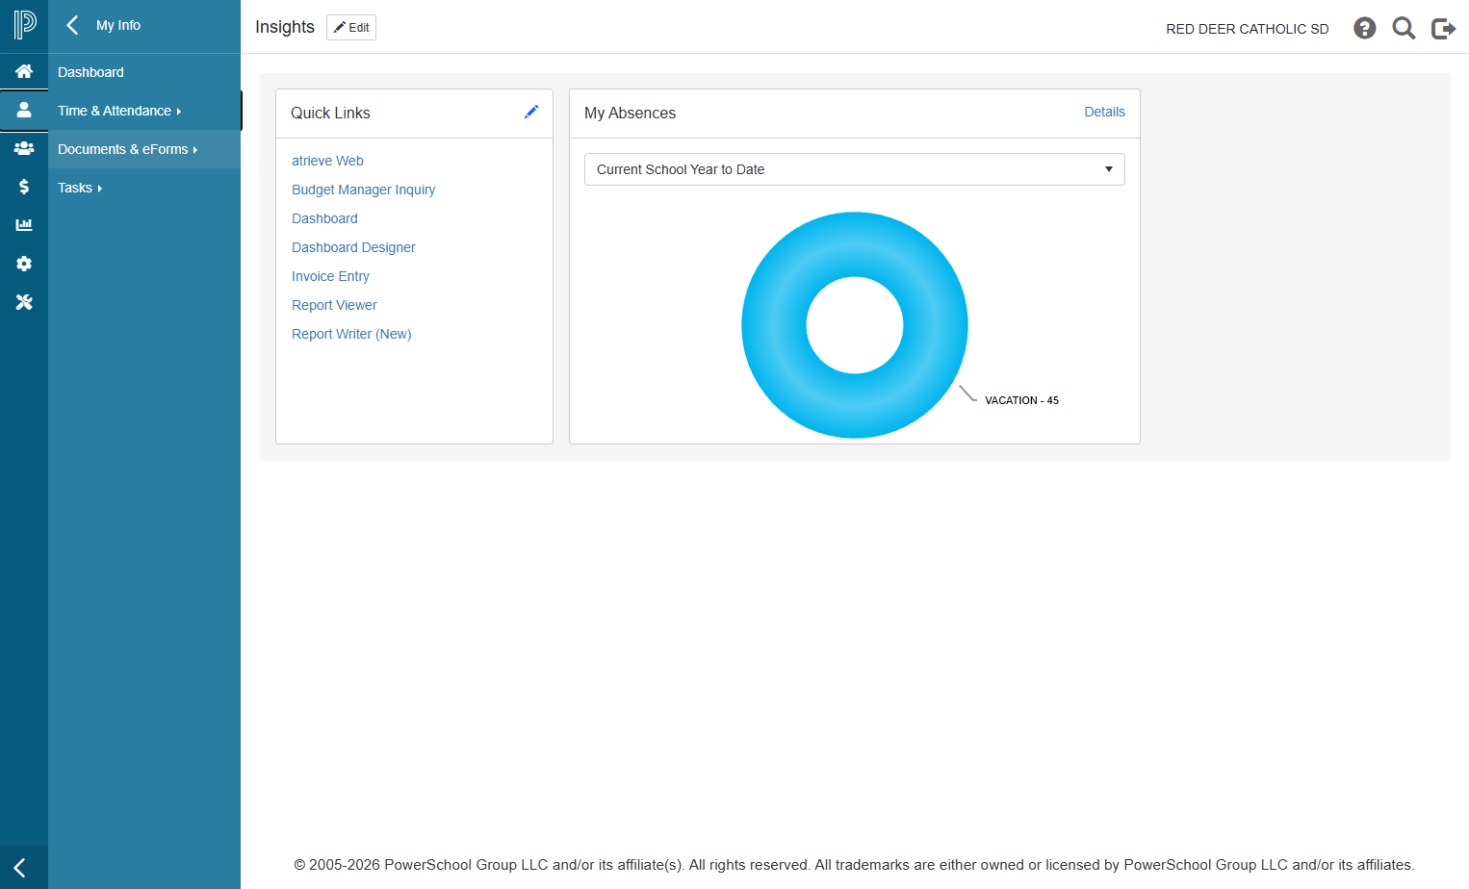Open Current School Year to Date dropdown
This screenshot has width=1469, height=889.
pos(855,169)
